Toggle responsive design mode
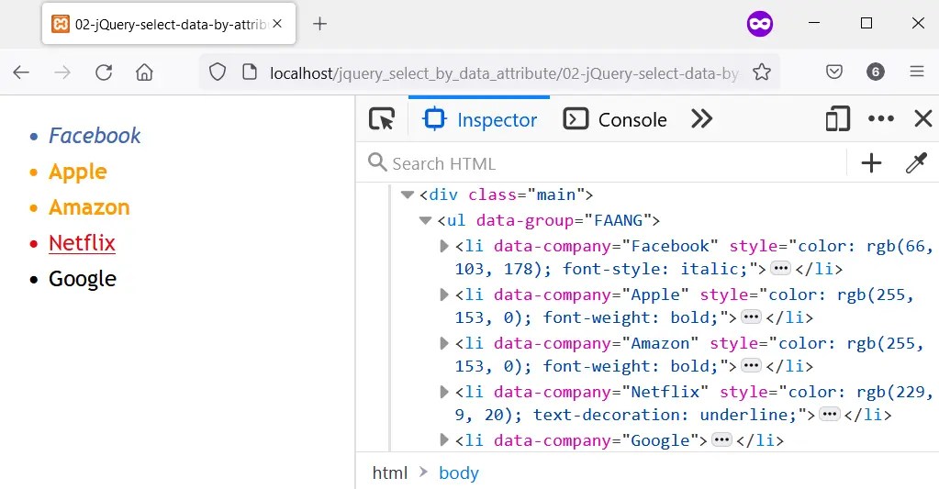The width and height of the screenshot is (939, 489). (837, 118)
